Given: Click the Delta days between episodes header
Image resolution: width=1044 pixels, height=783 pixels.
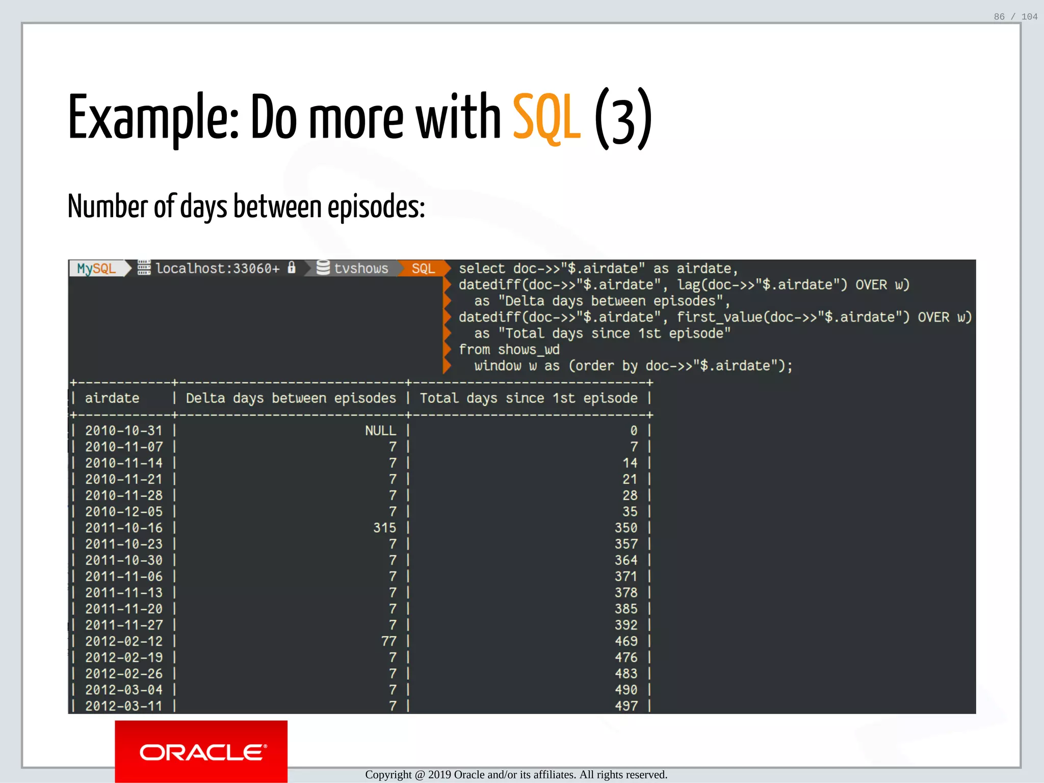Looking at the screenshot, I should [x=291, y=398].
